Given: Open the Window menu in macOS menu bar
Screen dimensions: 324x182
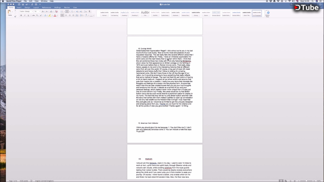Looking at the screenshot, I should (x=44, y=1).
